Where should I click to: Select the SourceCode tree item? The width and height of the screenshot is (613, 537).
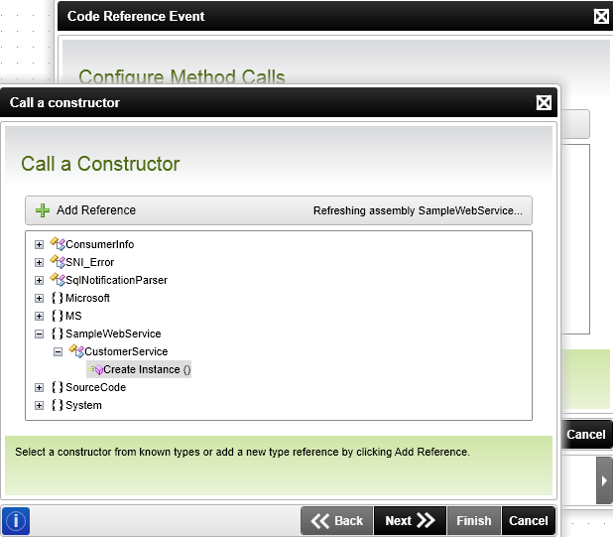tap(96, 387)
